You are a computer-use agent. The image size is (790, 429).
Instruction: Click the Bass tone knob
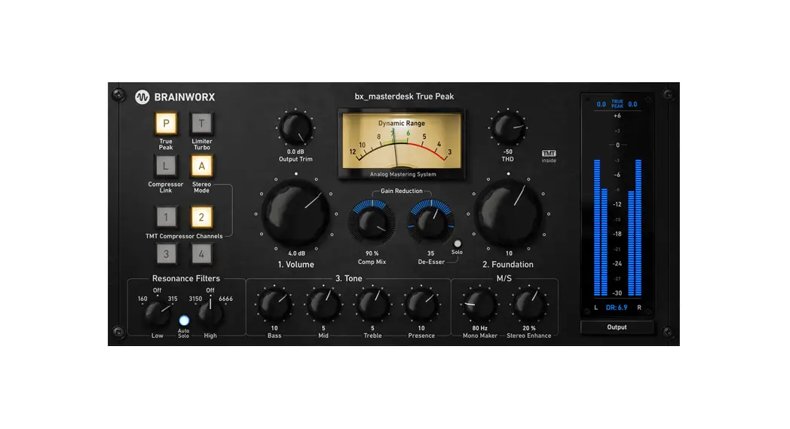coord(274,305)
